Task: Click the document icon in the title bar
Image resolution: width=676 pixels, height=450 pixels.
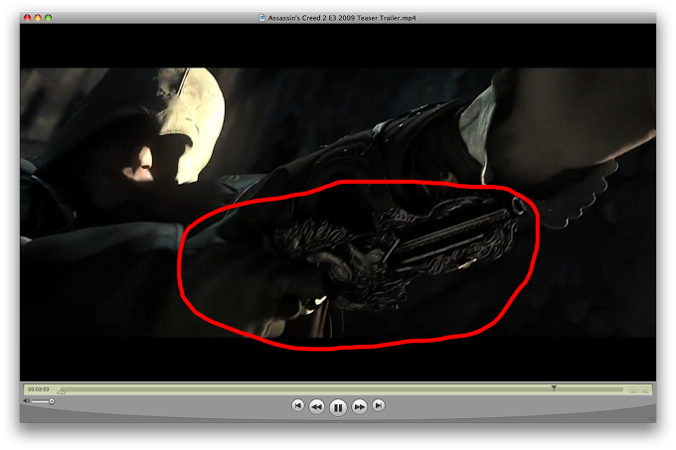Action: (261, 18)
